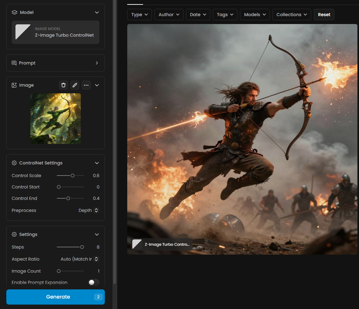Click the ControlNet Settings gear icon

pos(14,163)
